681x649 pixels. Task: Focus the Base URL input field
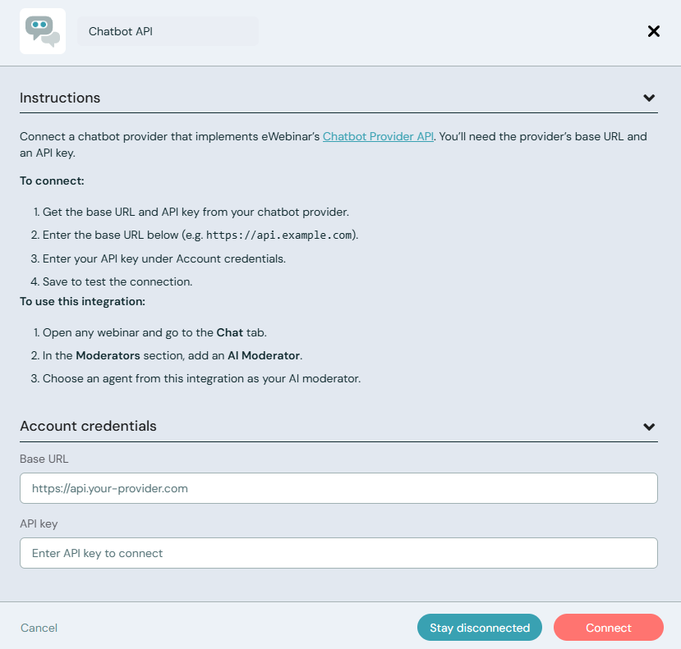pos(338,488)
